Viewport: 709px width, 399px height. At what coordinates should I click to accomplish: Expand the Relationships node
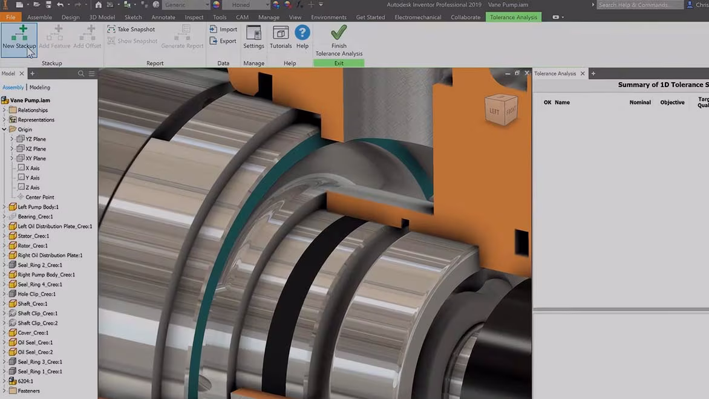point(4,110)
